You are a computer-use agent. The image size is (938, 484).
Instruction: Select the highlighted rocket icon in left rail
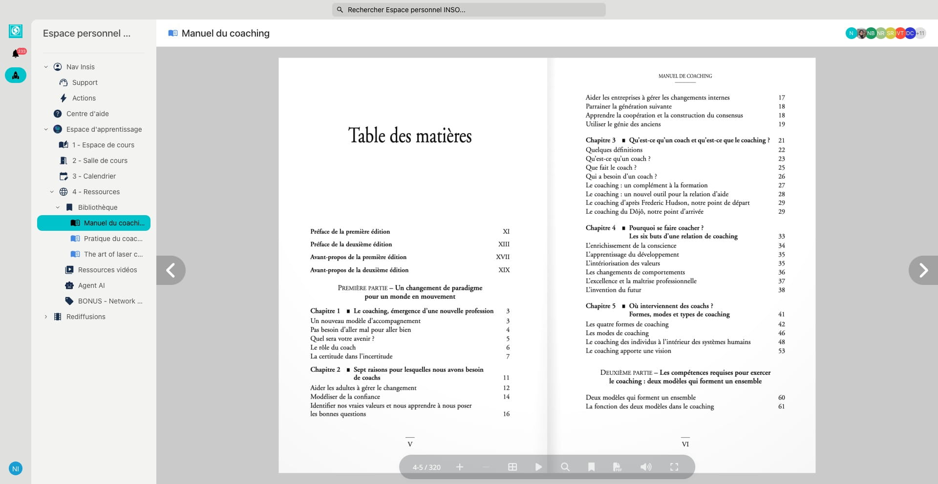click(16, 75)
